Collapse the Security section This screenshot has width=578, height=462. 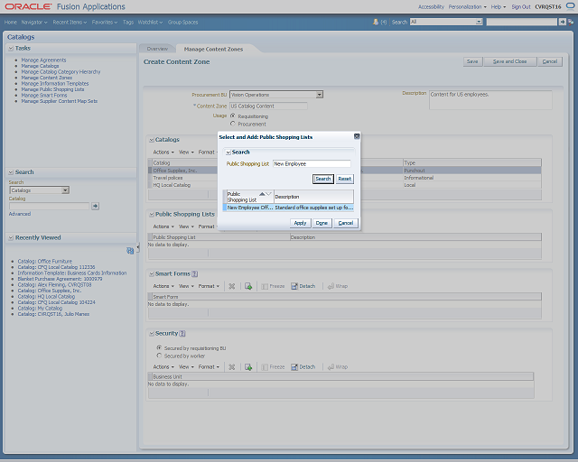(152, 334)
